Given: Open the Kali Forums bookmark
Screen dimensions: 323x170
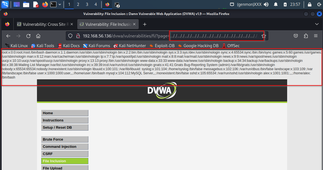Looking at the screenshot, I should point(96,46).
